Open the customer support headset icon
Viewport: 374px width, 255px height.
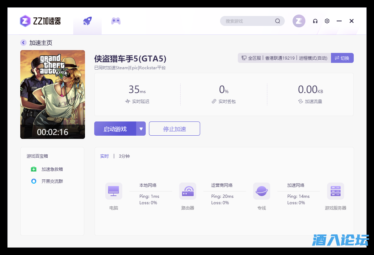[x=315, y=21]
